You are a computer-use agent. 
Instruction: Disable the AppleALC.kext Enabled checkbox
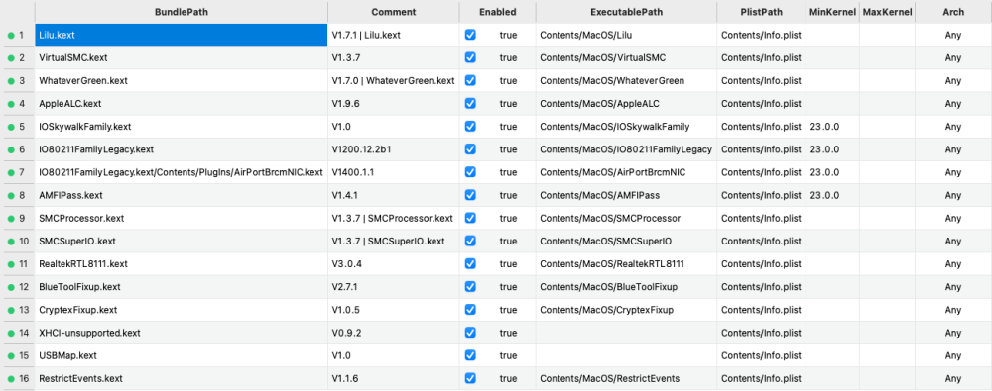(470, 104)
